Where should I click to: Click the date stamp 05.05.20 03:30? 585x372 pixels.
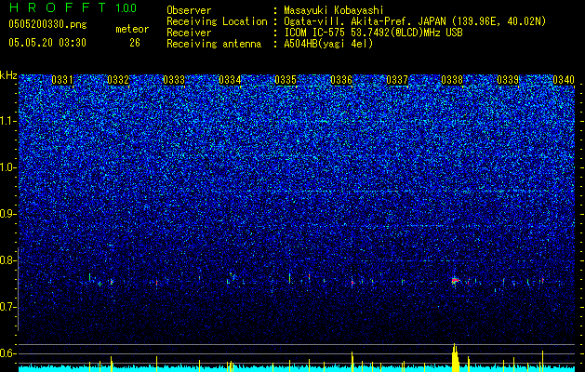47,43
